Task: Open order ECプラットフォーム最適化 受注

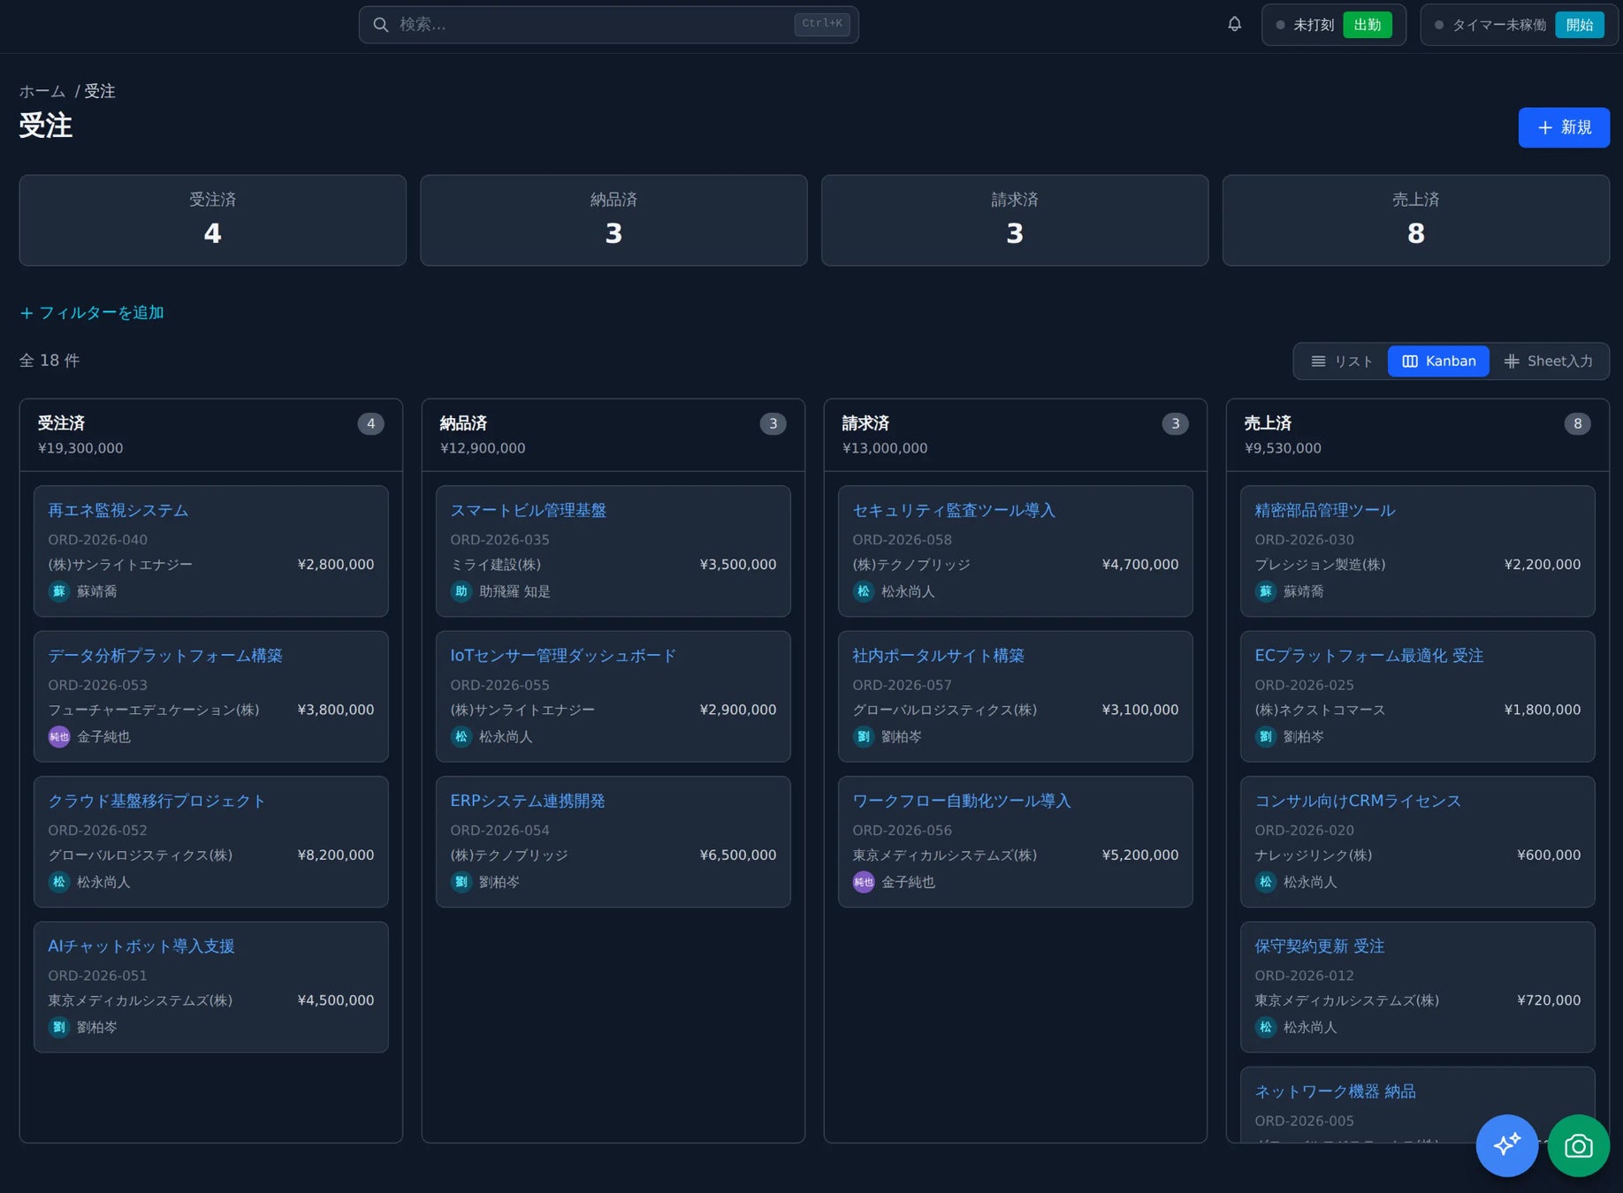Action: click(1369, 656)
